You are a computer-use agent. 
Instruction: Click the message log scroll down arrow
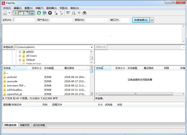pos(183,41)
